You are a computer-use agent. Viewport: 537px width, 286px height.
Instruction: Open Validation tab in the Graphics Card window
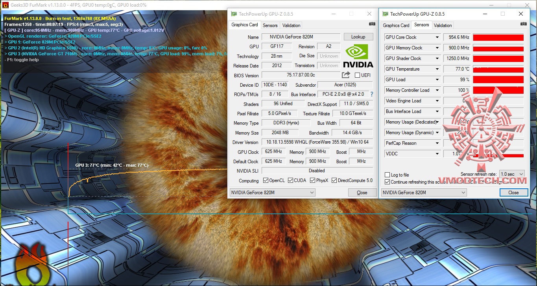(292, 26)
